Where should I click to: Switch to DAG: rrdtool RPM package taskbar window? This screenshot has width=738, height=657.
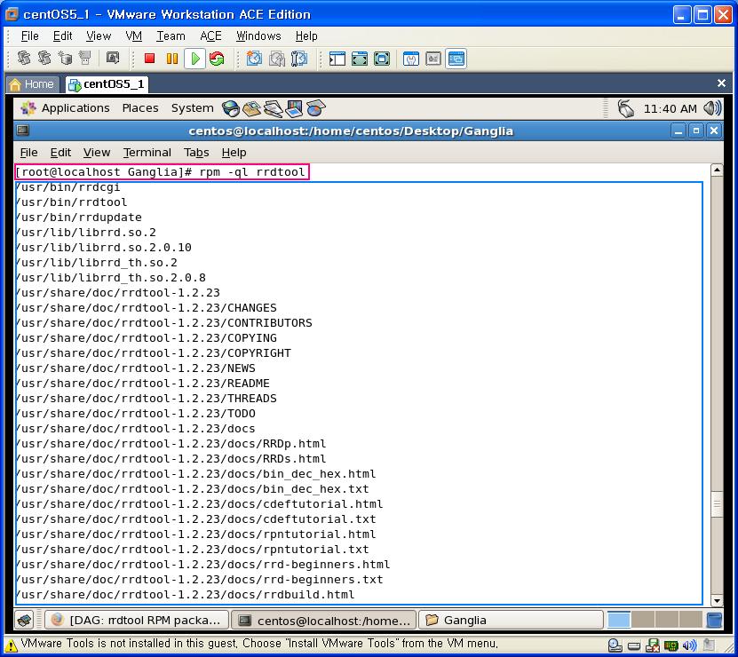(x=137, y=620)
